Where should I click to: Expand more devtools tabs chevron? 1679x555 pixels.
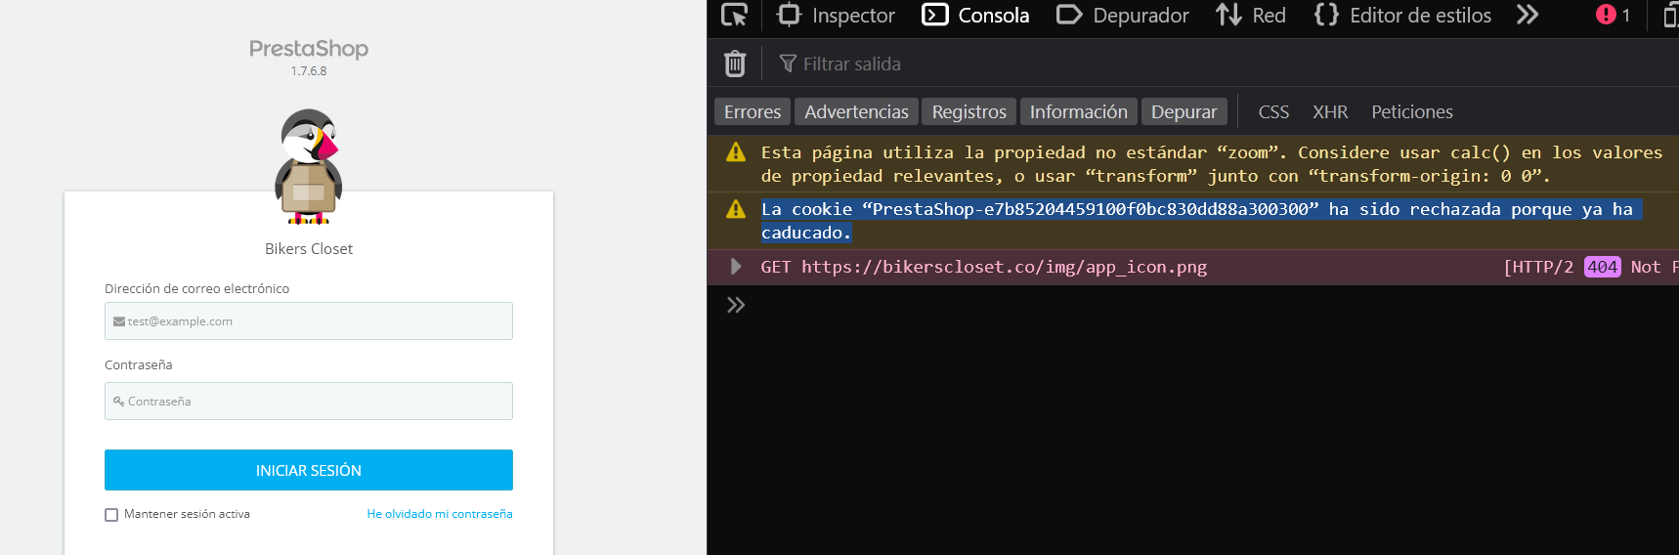pyautogui.click(x=1528, y=15)
